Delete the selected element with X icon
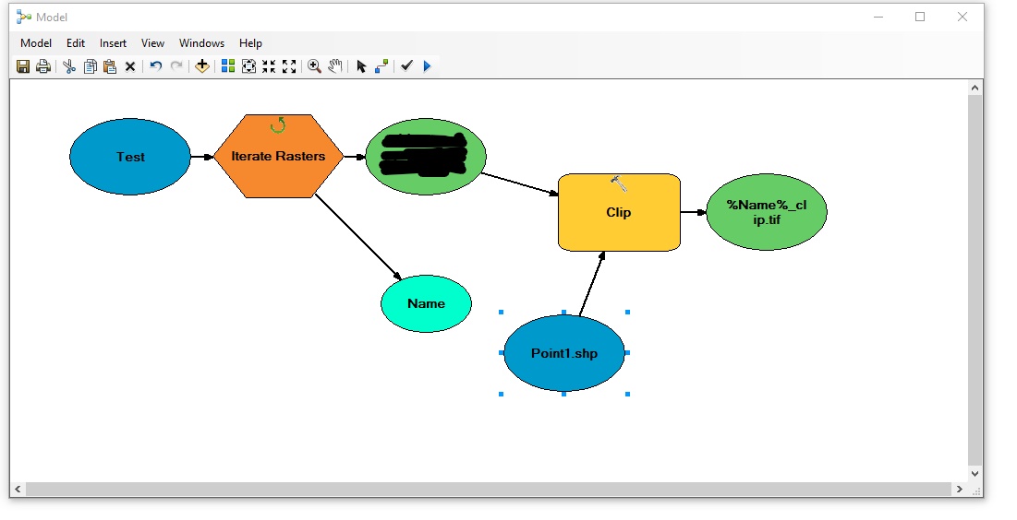This screenshot has height=520, width=1017. tap(130, 66)
